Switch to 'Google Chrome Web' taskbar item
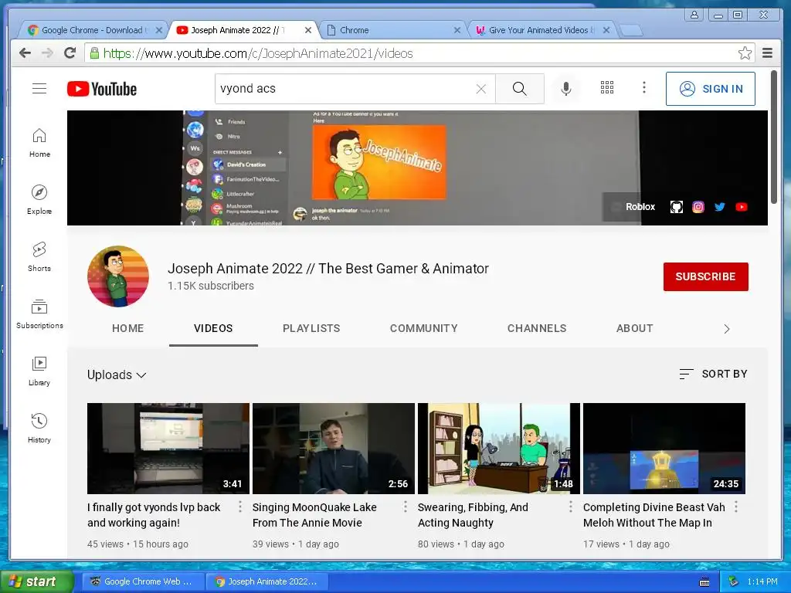 (143, 581)
